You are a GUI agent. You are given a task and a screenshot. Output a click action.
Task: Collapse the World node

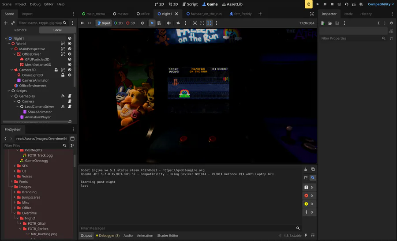[x=9, y=44]
